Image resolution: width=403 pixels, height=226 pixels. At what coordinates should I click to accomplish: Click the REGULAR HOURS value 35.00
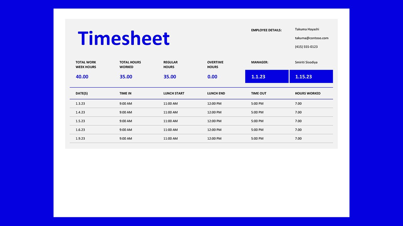pyautogui.click(x=170, y=77)
